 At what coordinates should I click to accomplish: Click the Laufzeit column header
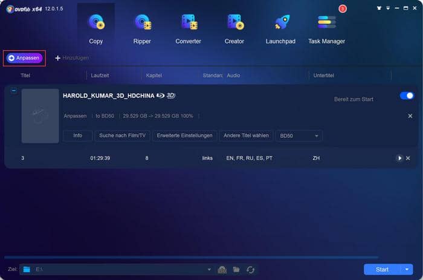(x=100, y=76)
